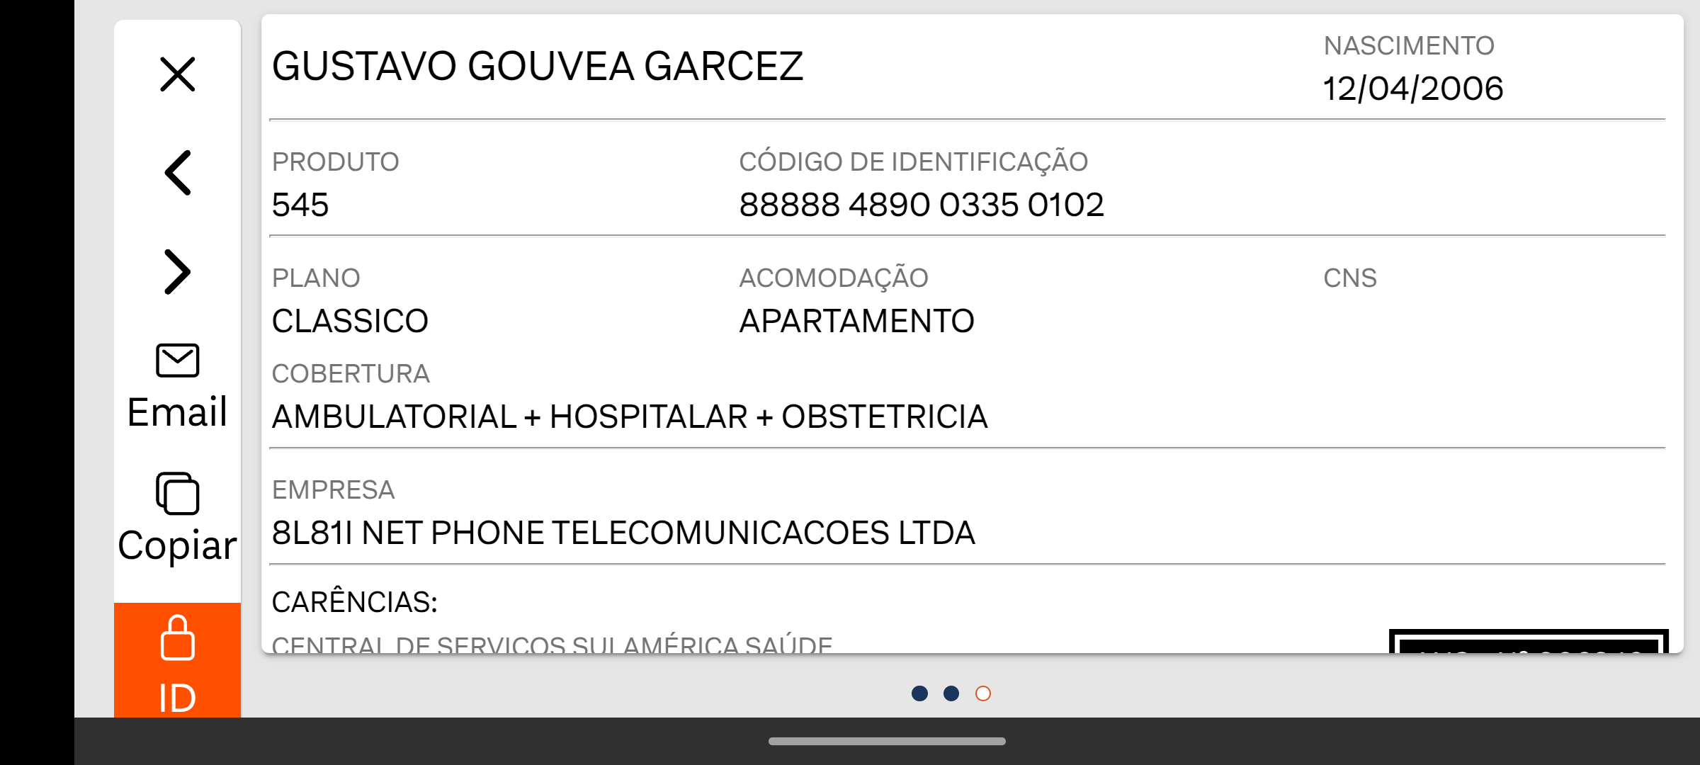Tap the birth date 12/04/2006

tap(1413, 89)
